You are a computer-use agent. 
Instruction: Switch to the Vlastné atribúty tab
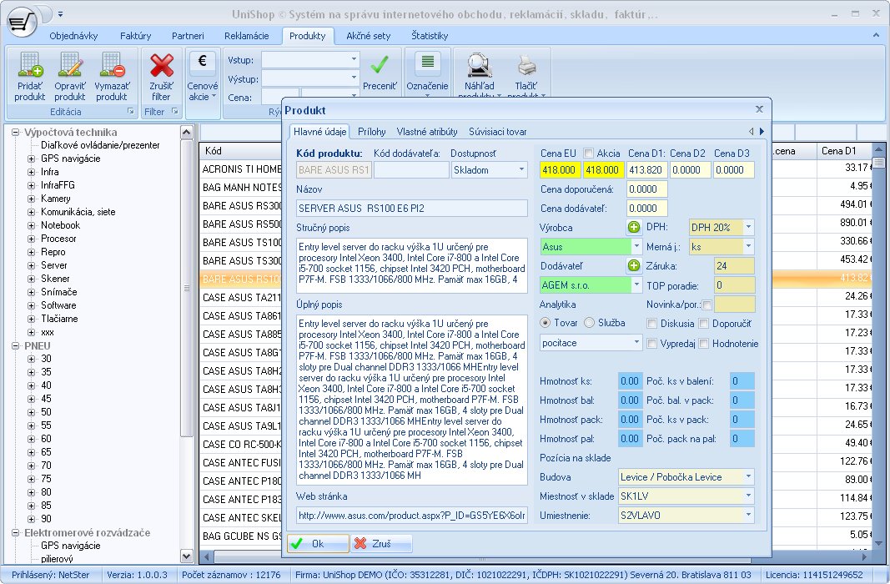(427, 132)
